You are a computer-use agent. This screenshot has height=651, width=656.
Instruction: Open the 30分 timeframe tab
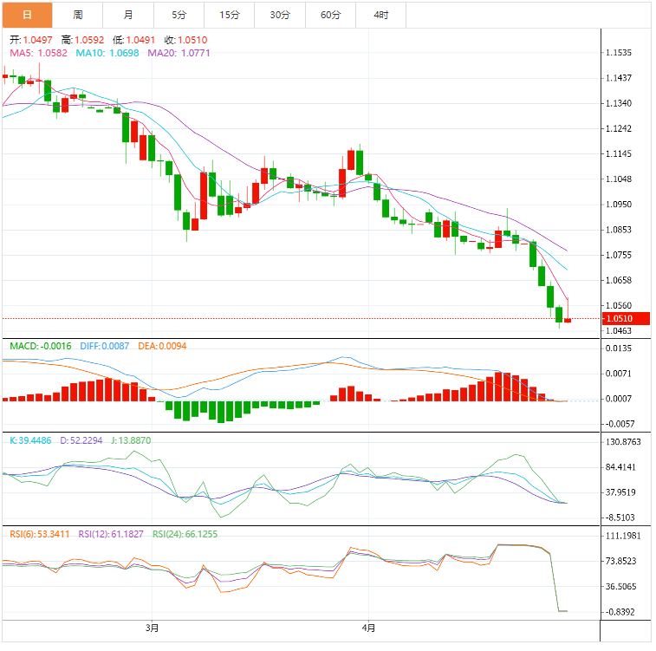tap(280, 15)
